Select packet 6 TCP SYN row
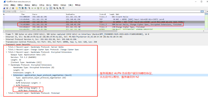208x97 pixels. (104, 22)
